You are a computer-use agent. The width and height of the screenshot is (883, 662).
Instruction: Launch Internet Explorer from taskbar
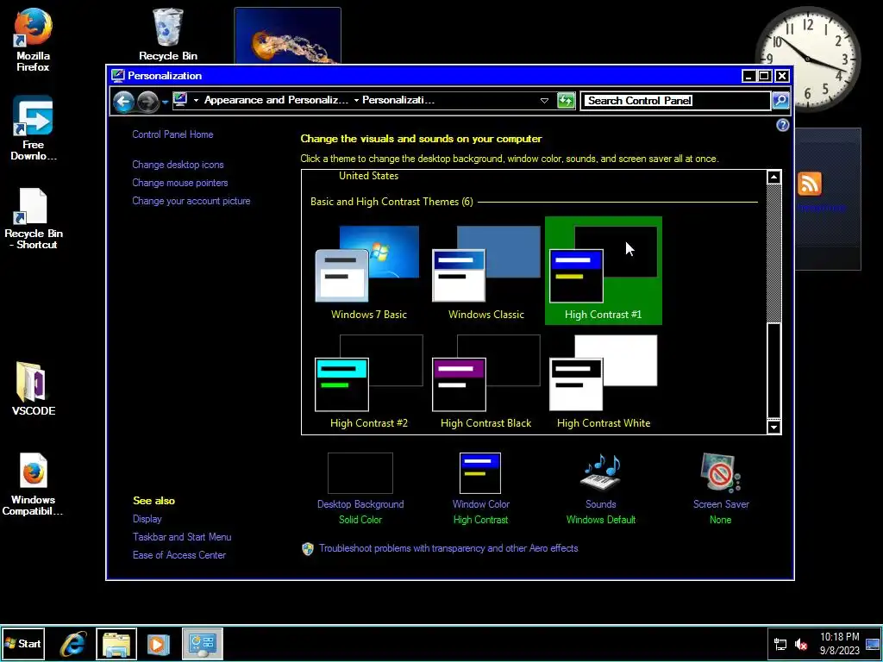coord(73,644)
